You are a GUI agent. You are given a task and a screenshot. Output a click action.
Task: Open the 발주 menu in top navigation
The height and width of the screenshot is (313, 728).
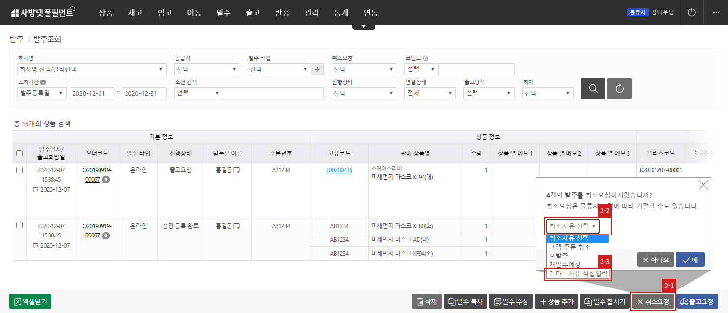(223, 13)
